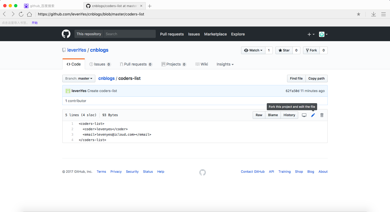Viewport: 390px width, 212px height.
Task: Open the Pull requests repository tab
Action: click(136, 64)
